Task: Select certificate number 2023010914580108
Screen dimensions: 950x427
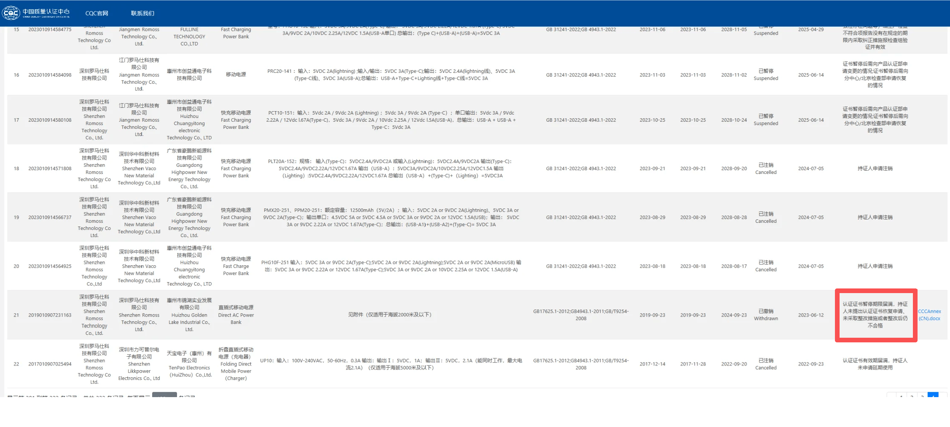Action: 50,120
